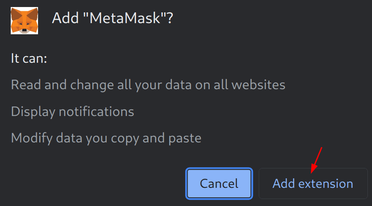This screenshot has height=206, width=372.
Task: Select the 'Read and change all your data' line
Action: [148, 85]
